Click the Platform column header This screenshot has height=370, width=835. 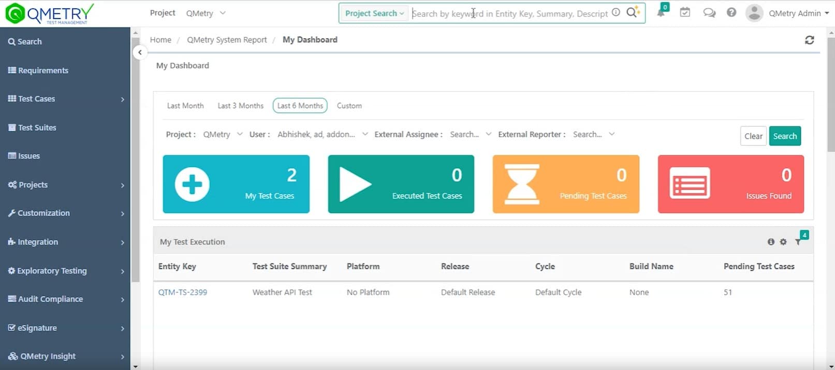(363, 267)
